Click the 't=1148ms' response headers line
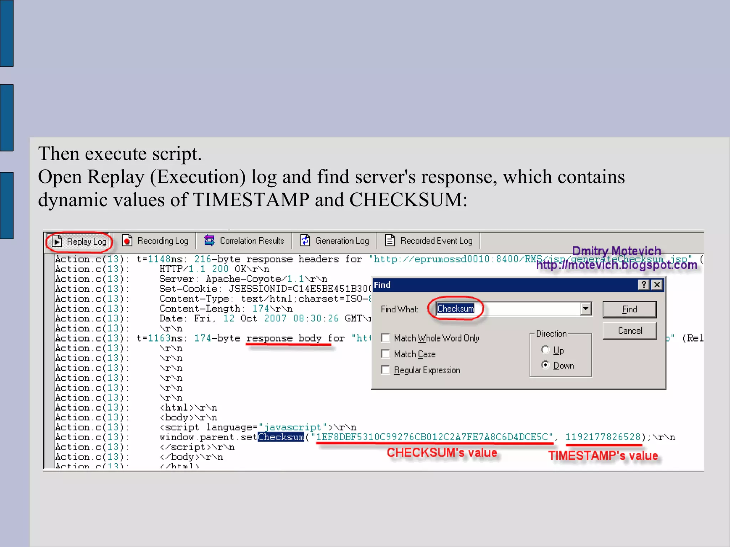This screenshot has width=730, height=547. (379, 259)
